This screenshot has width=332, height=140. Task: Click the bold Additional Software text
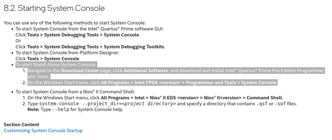146,71
